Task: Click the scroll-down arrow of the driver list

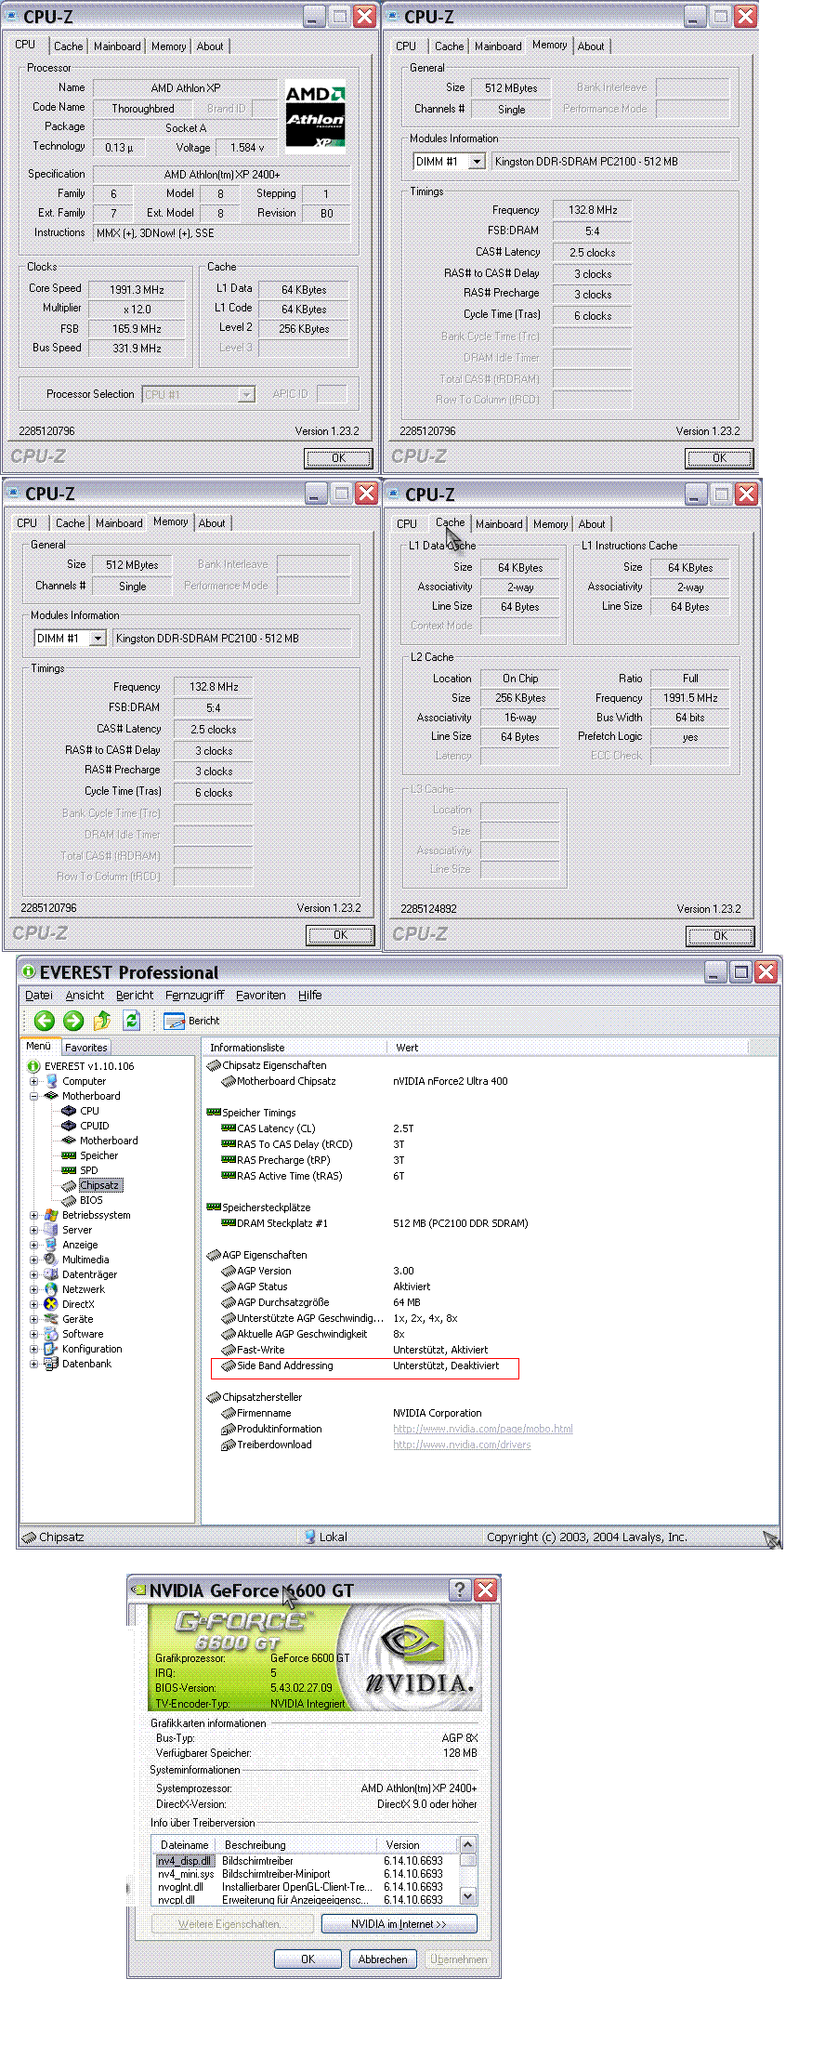Action: click(x=468, y=1896)
